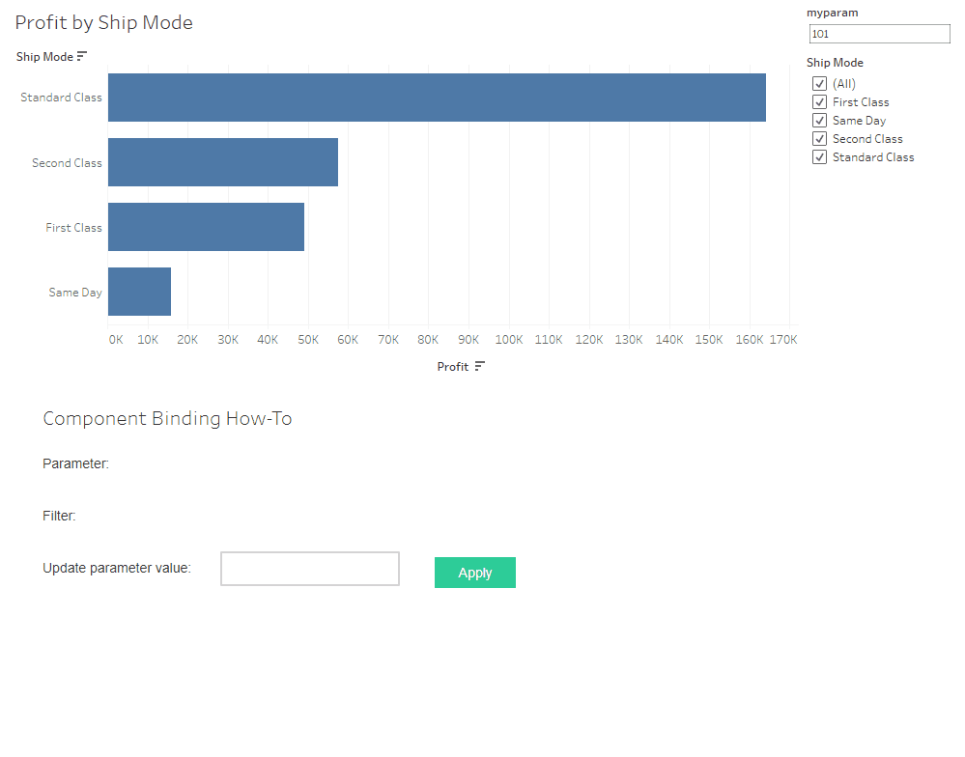Click the Second Class bar
Image resolution: width=965 pixels, height=757 pixels.
tap(222, 161)
